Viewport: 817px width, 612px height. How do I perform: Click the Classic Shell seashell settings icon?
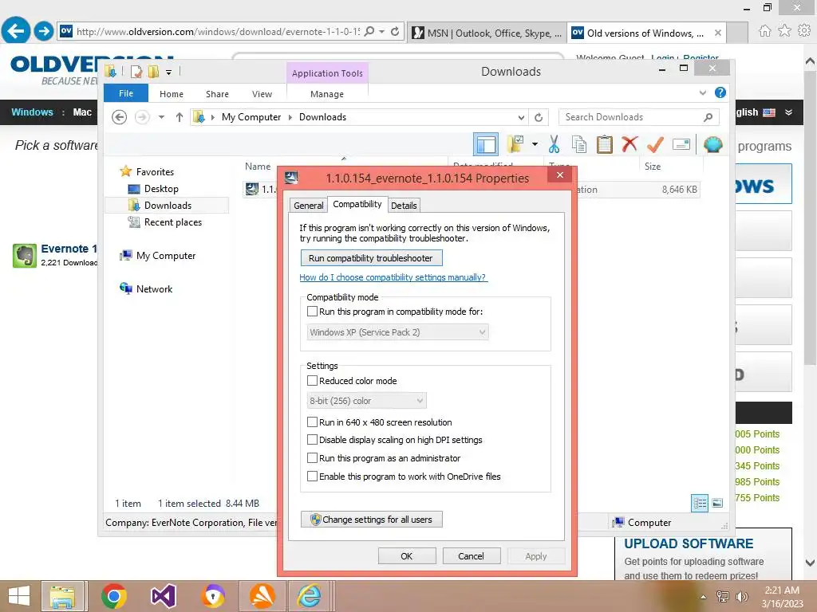click(x=712, y=144)
